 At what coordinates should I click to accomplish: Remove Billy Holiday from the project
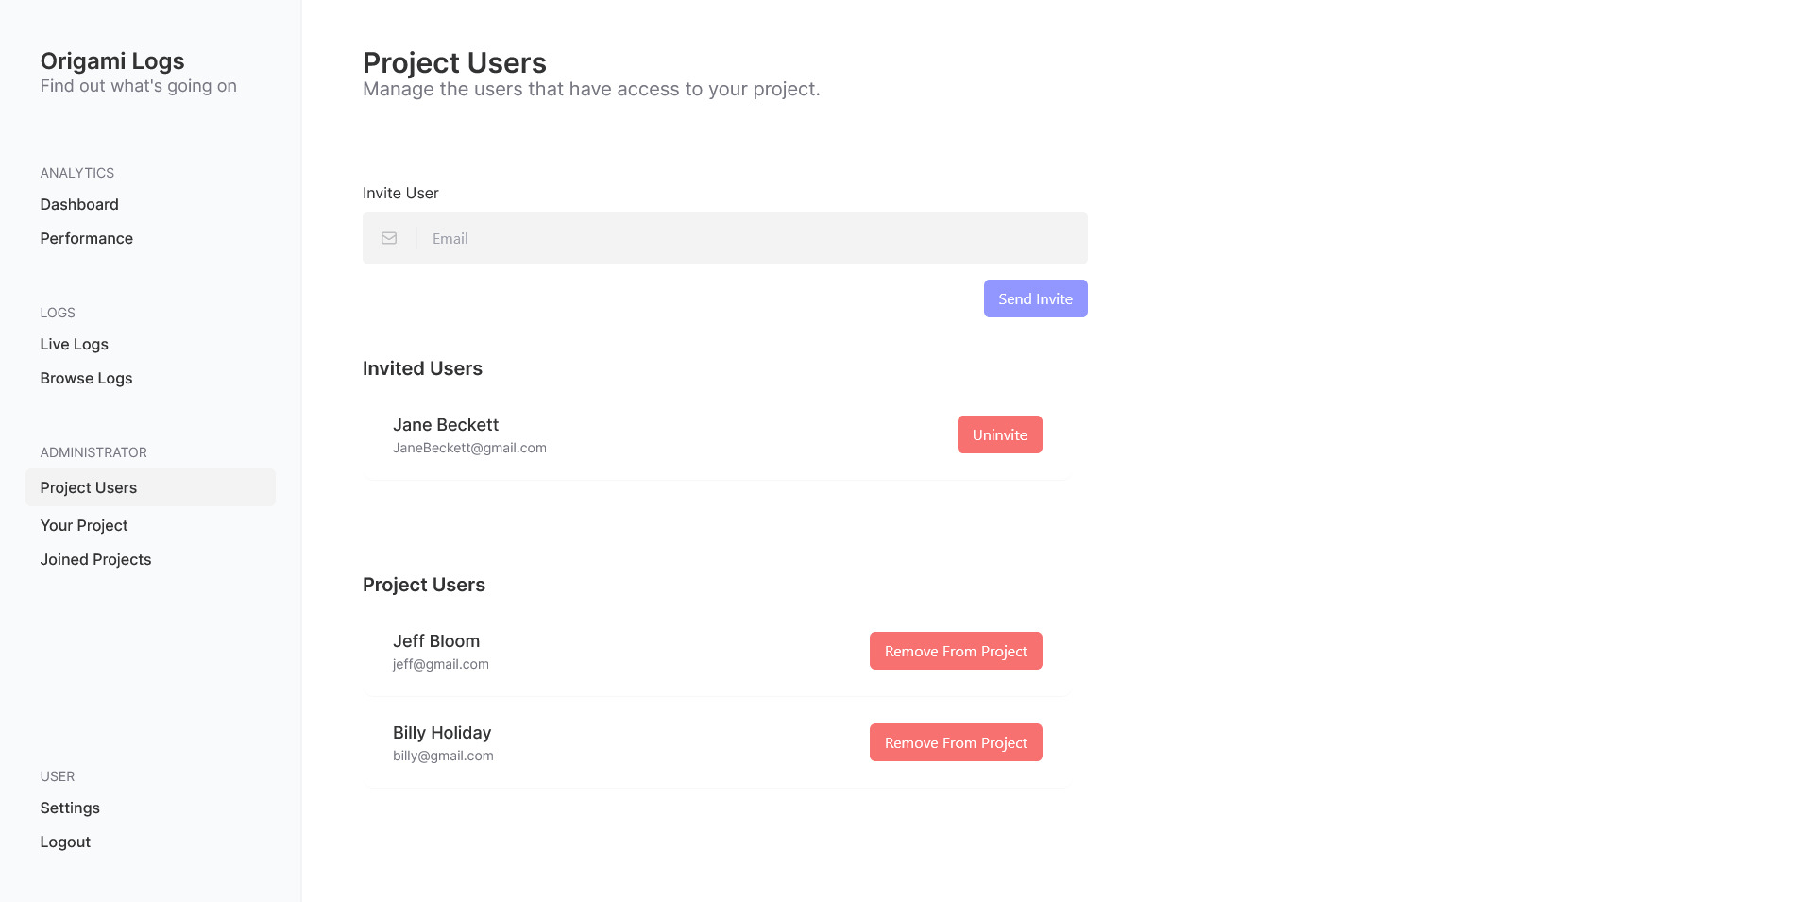(x=956, y=742)
